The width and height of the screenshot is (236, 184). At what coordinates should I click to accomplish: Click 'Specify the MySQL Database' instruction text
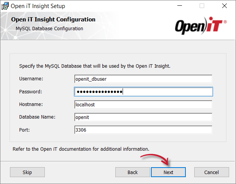click(95, 66)
